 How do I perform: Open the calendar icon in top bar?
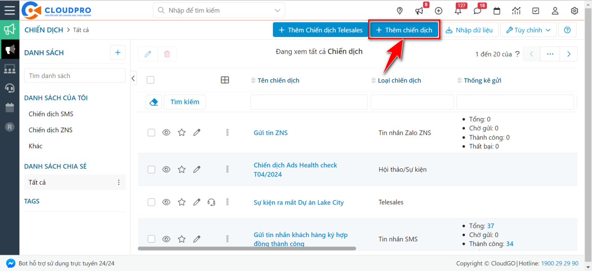coord(497,11)
